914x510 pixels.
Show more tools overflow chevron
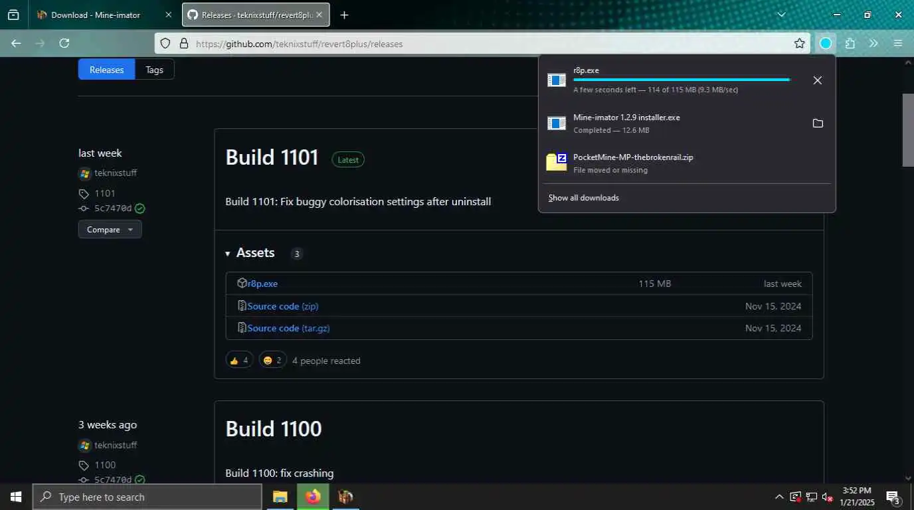[x=873, y=43]
